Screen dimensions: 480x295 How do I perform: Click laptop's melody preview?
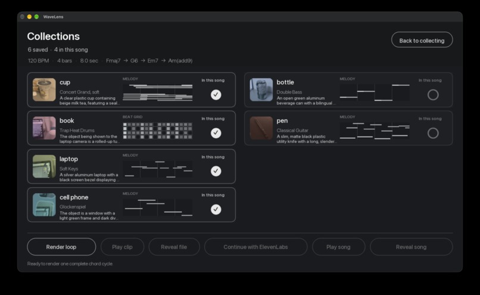[x=158, y=169]
